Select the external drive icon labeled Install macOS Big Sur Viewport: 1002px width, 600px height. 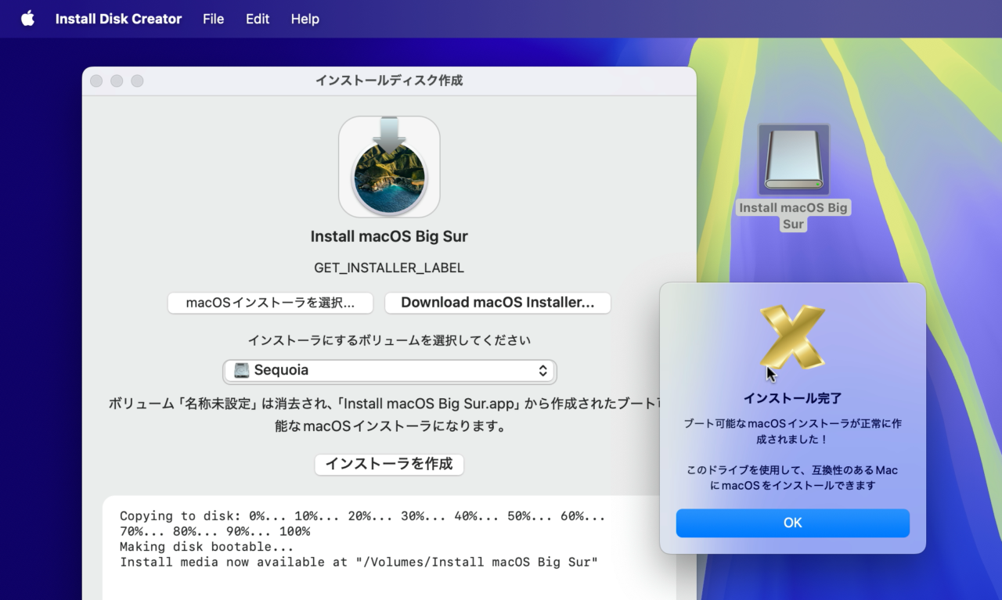(793, 159)
